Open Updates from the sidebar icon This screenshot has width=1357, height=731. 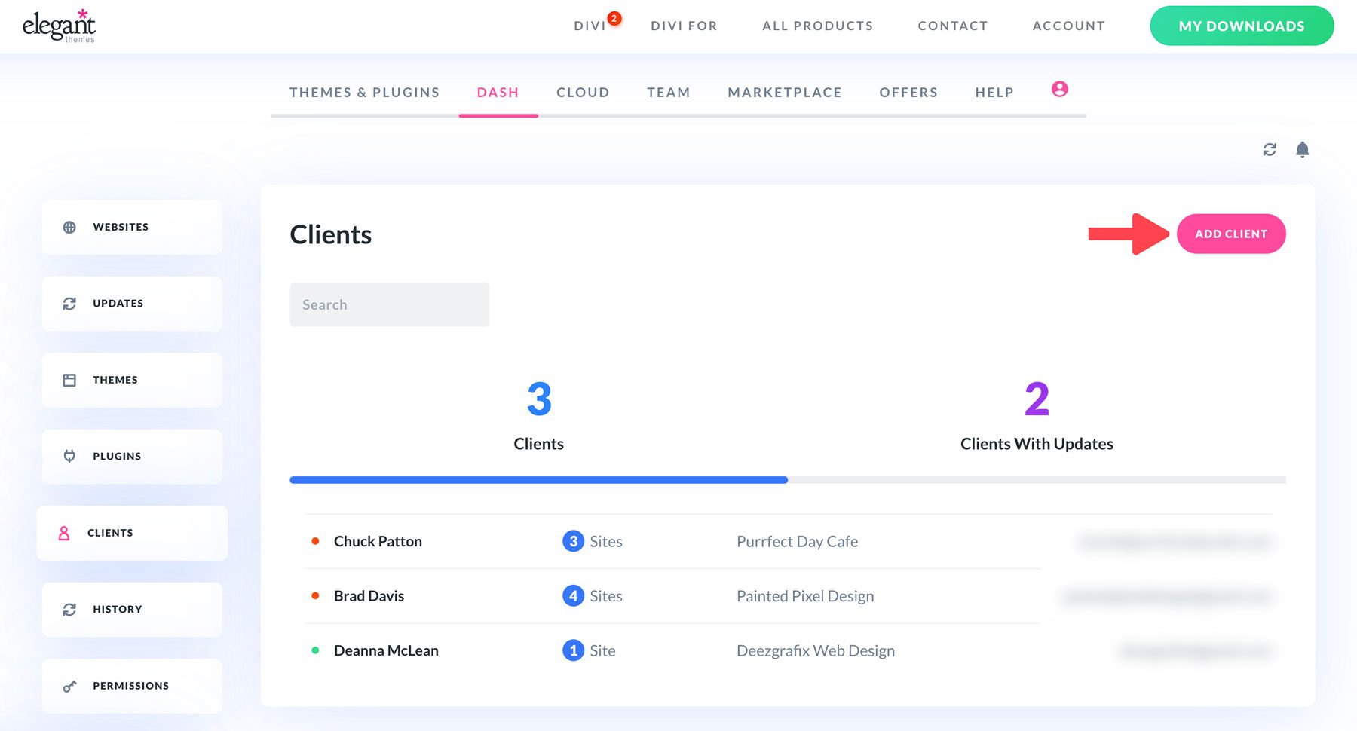coord(69,303)
